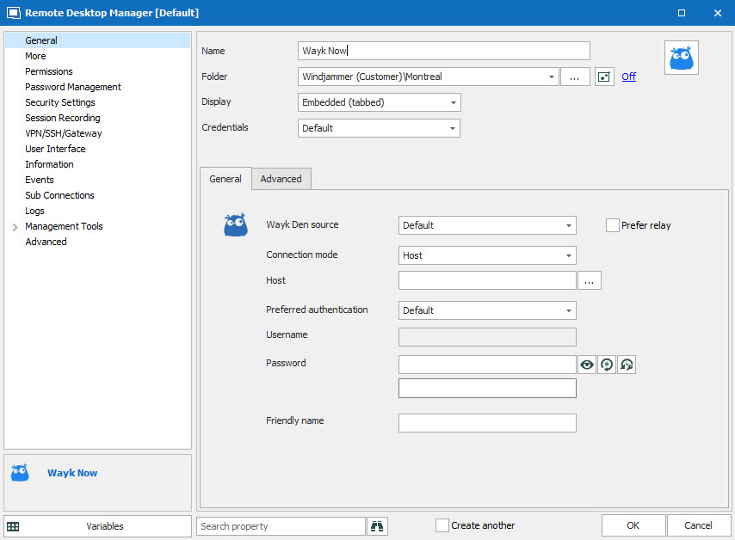The width and height of the screenshot is (735, 540).
Task: Open the More settings page
Action: click(35, 56)
